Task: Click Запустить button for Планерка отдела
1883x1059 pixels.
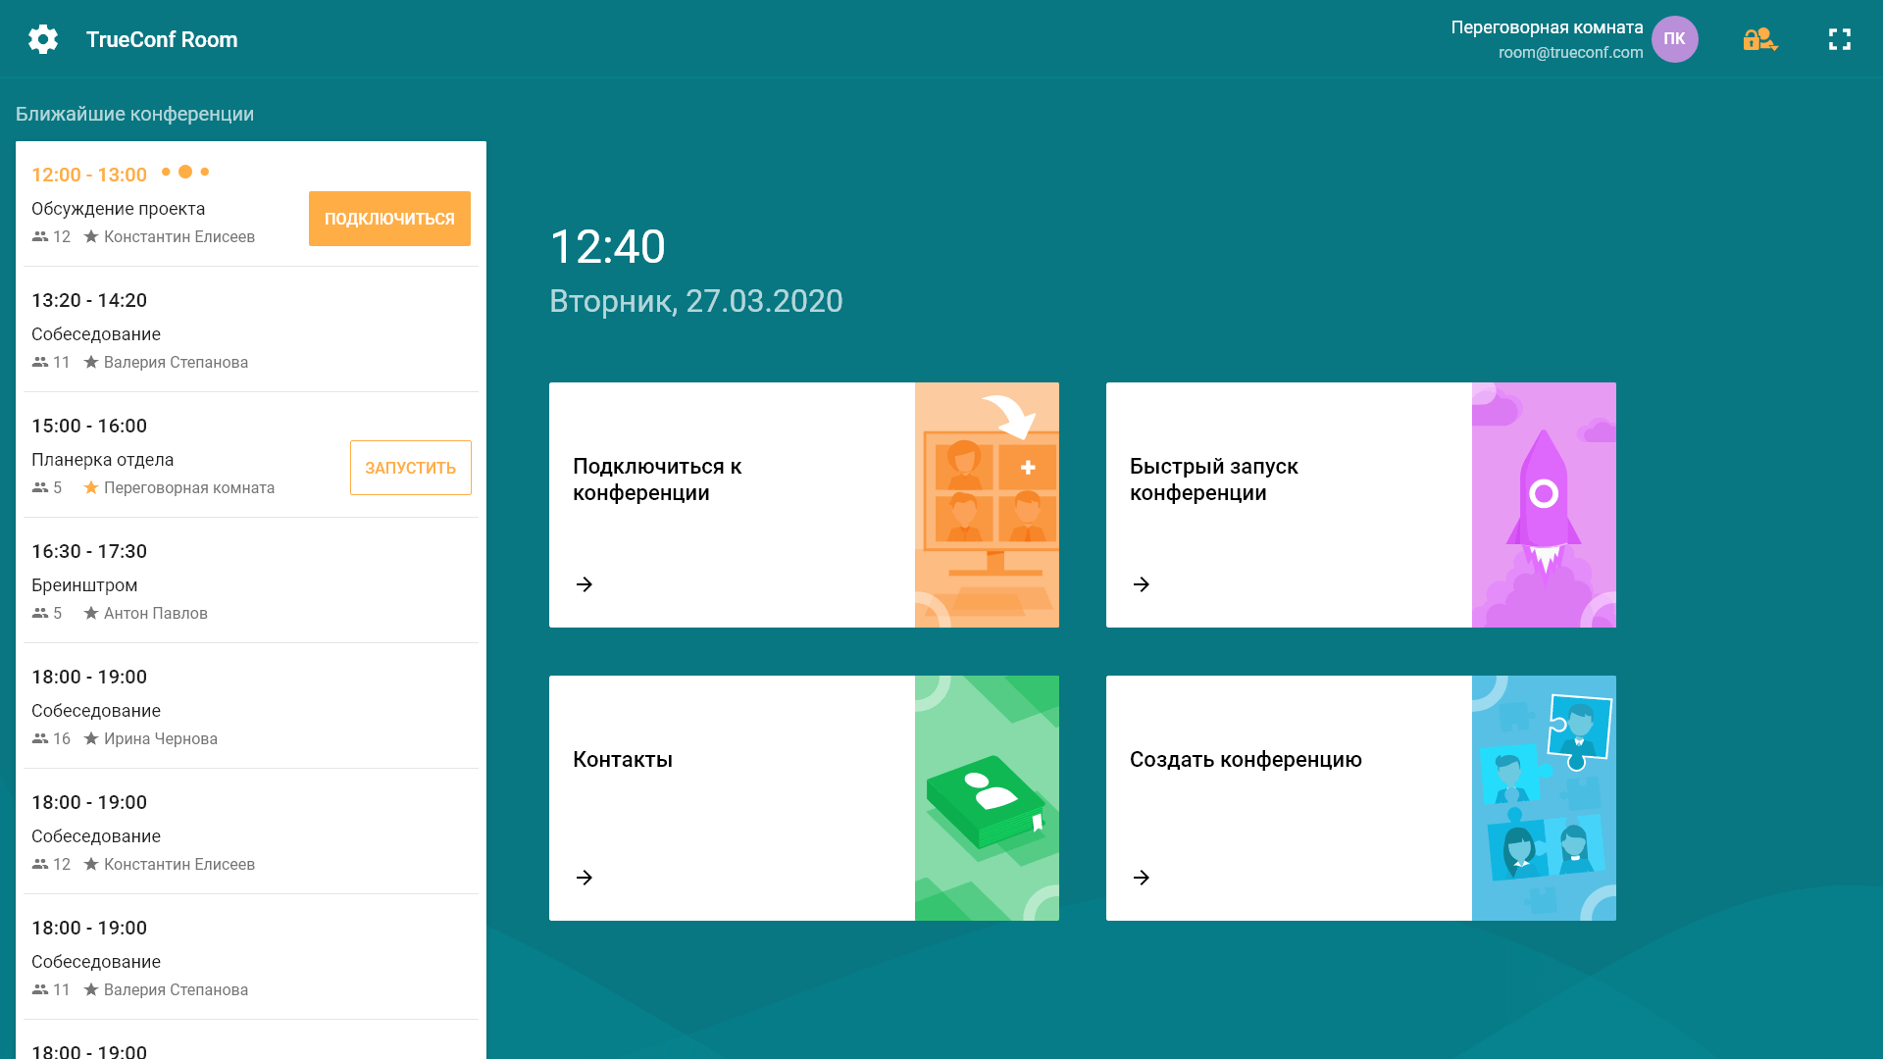Action: (x=409, y=468)
